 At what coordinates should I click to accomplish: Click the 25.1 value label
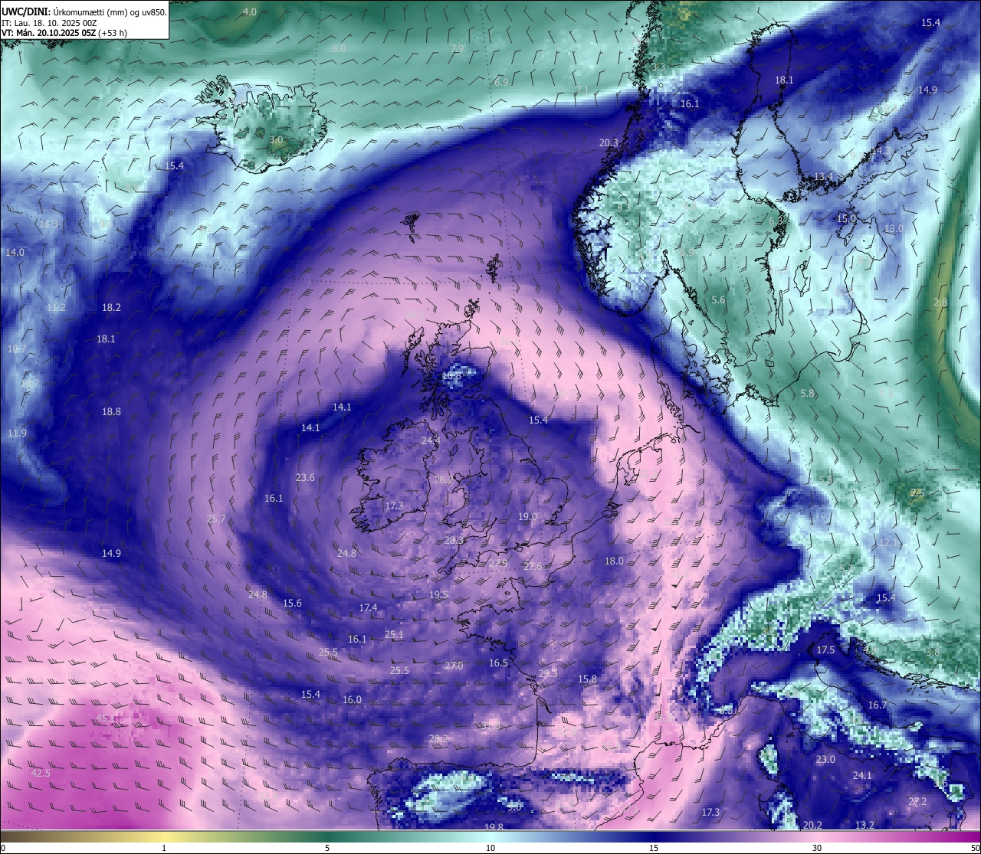(394, 634)
